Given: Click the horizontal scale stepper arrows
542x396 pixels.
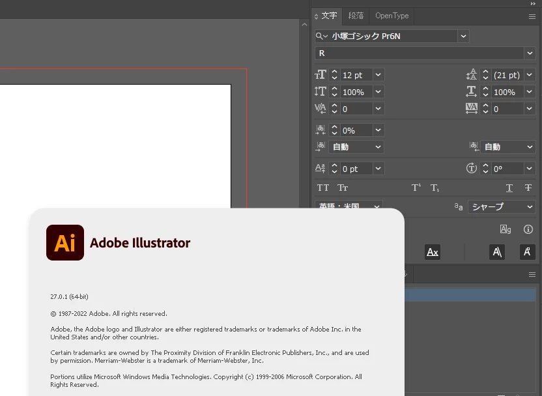Looking at the screenshot, I should coord(485,92).
